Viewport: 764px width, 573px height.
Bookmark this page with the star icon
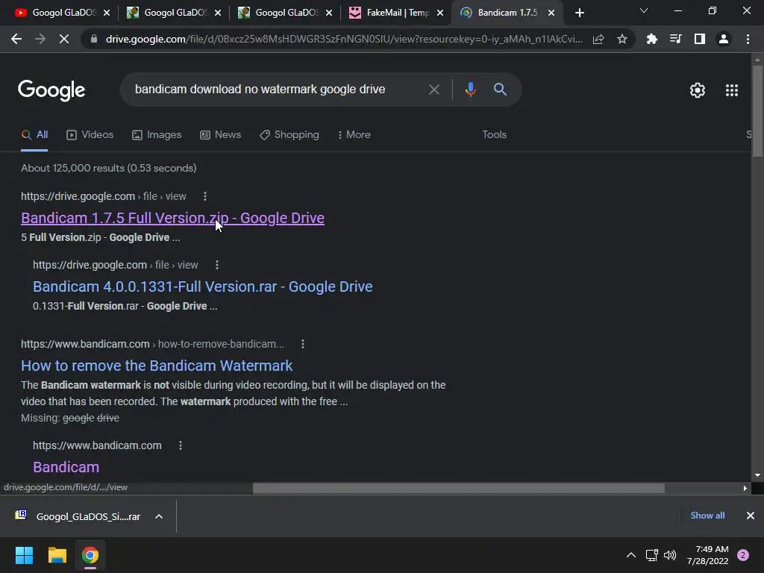621,39
